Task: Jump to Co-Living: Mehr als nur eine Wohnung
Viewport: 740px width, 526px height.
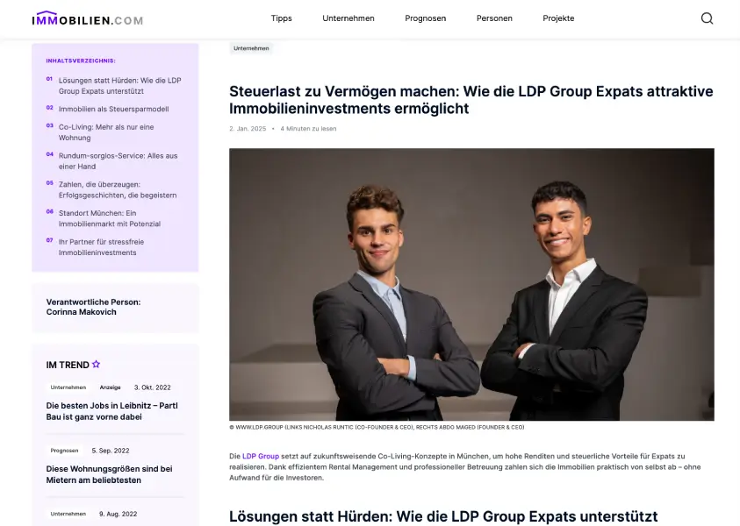Action: [106, 132]
